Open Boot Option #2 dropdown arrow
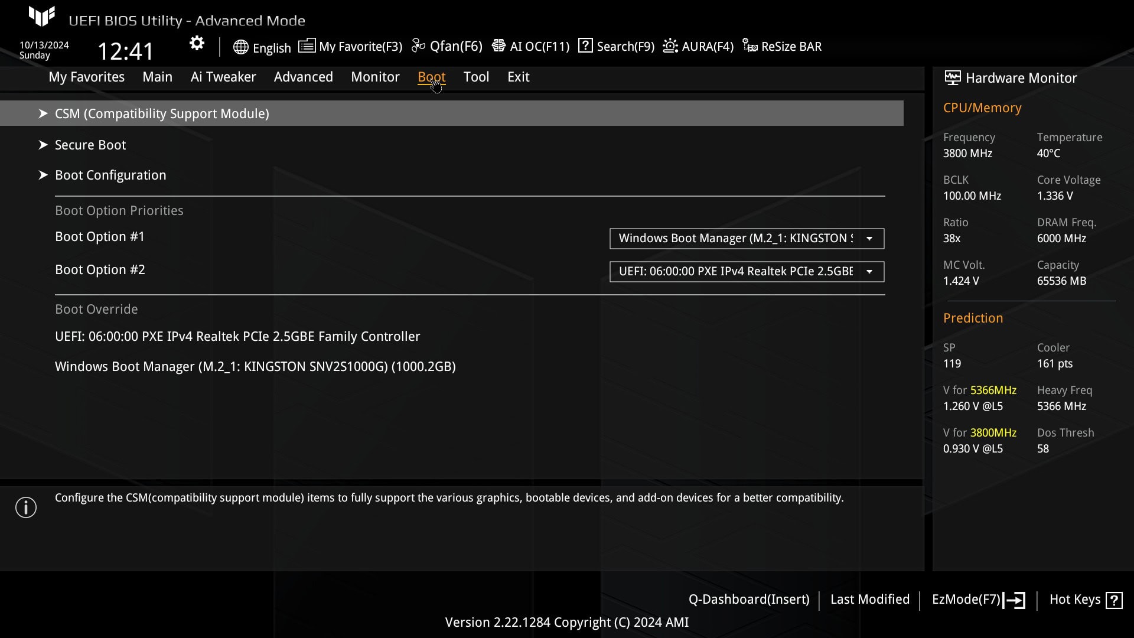 [869, 272]
